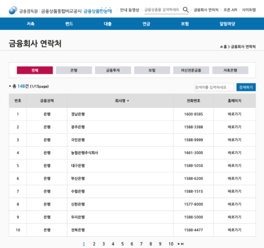The height and width of the screenshot is (248, 264).
Task: Open 바로가기 for 신한은행
Action: click(x=234, y=204)
